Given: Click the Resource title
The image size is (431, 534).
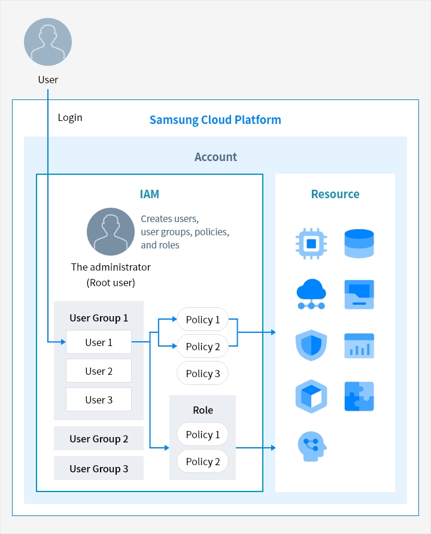Looking at the screenshot, I should pyautogui.click(x=335, y=194).
